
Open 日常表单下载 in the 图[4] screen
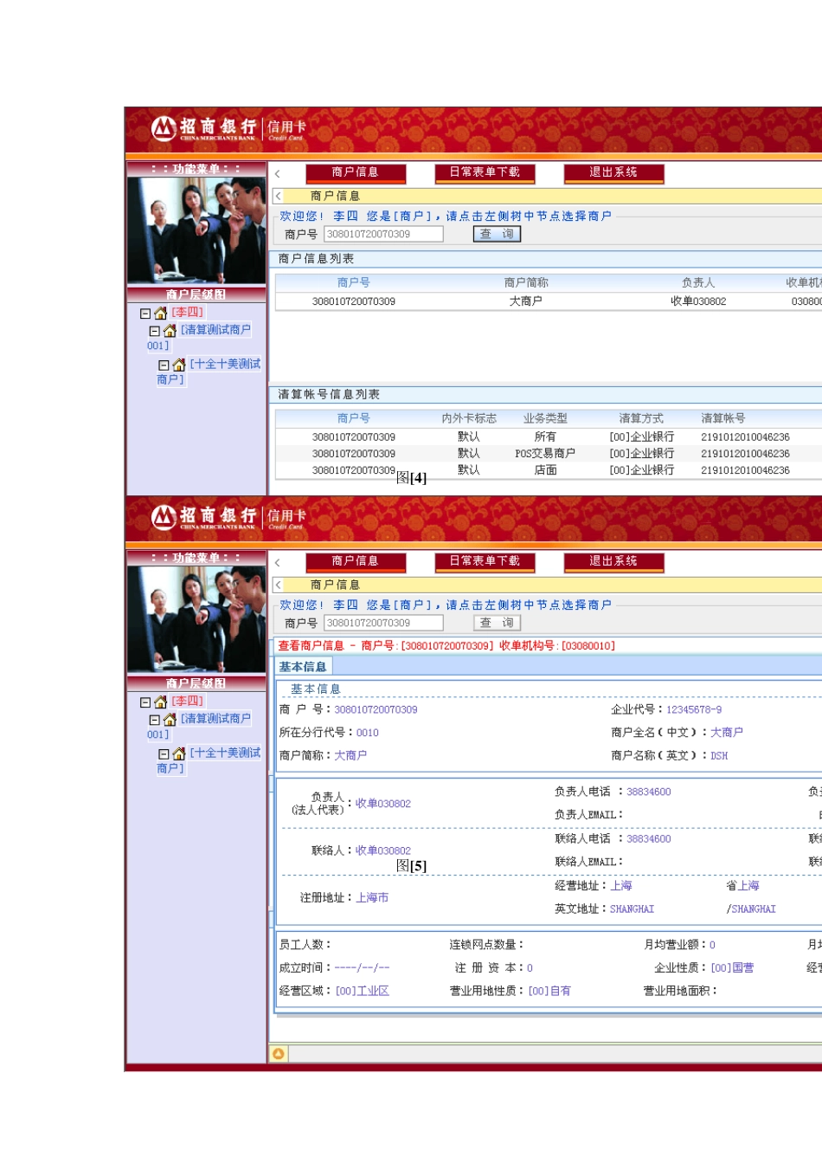[x=485, y=172]
